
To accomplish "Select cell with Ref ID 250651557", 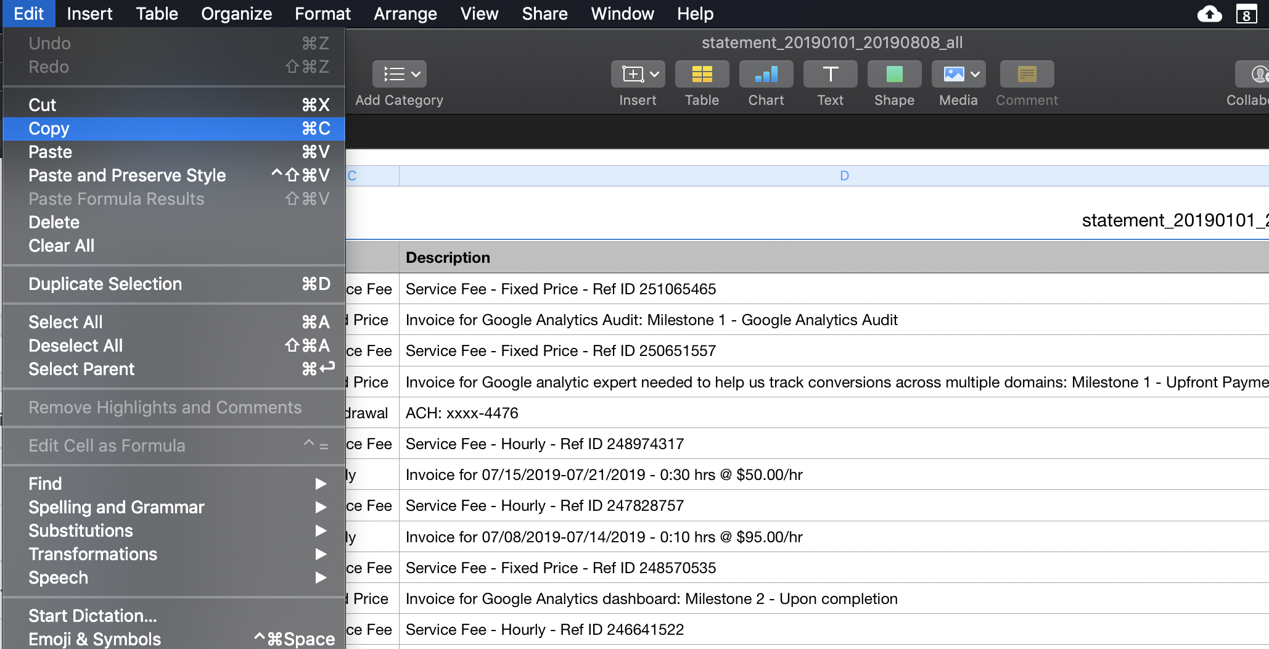I will coord(834,350).
